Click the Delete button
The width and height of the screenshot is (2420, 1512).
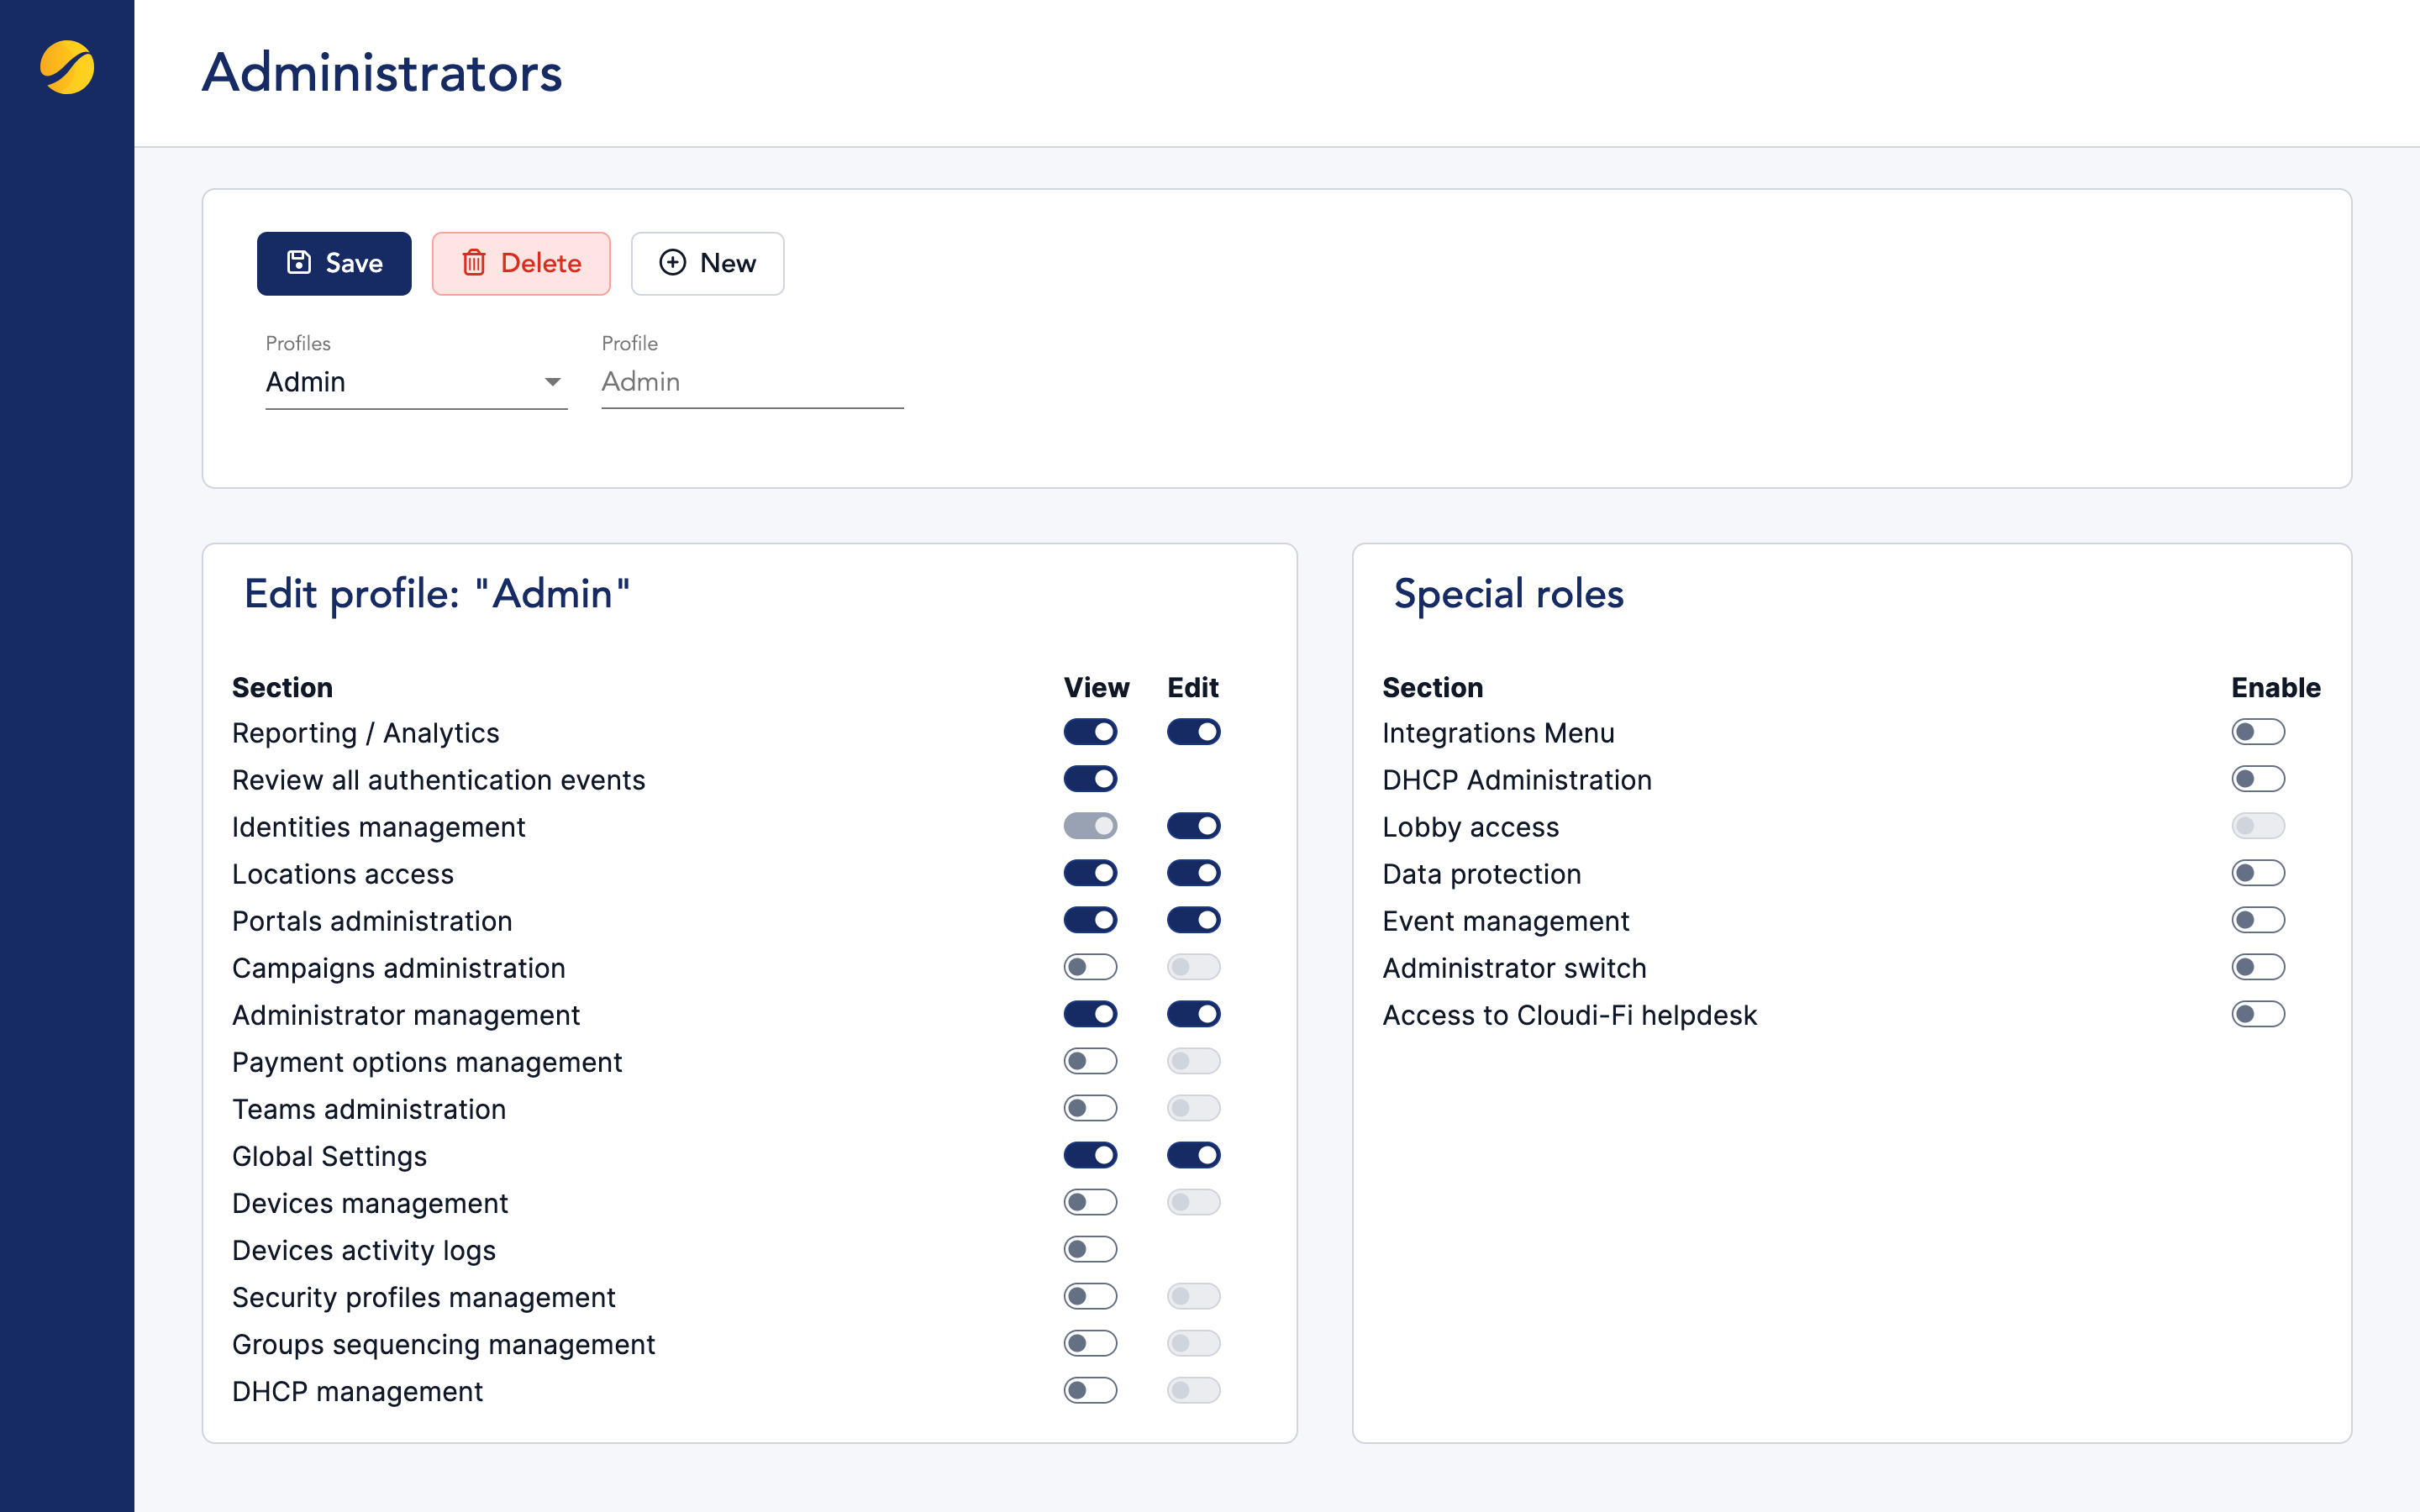coord(521,262)
